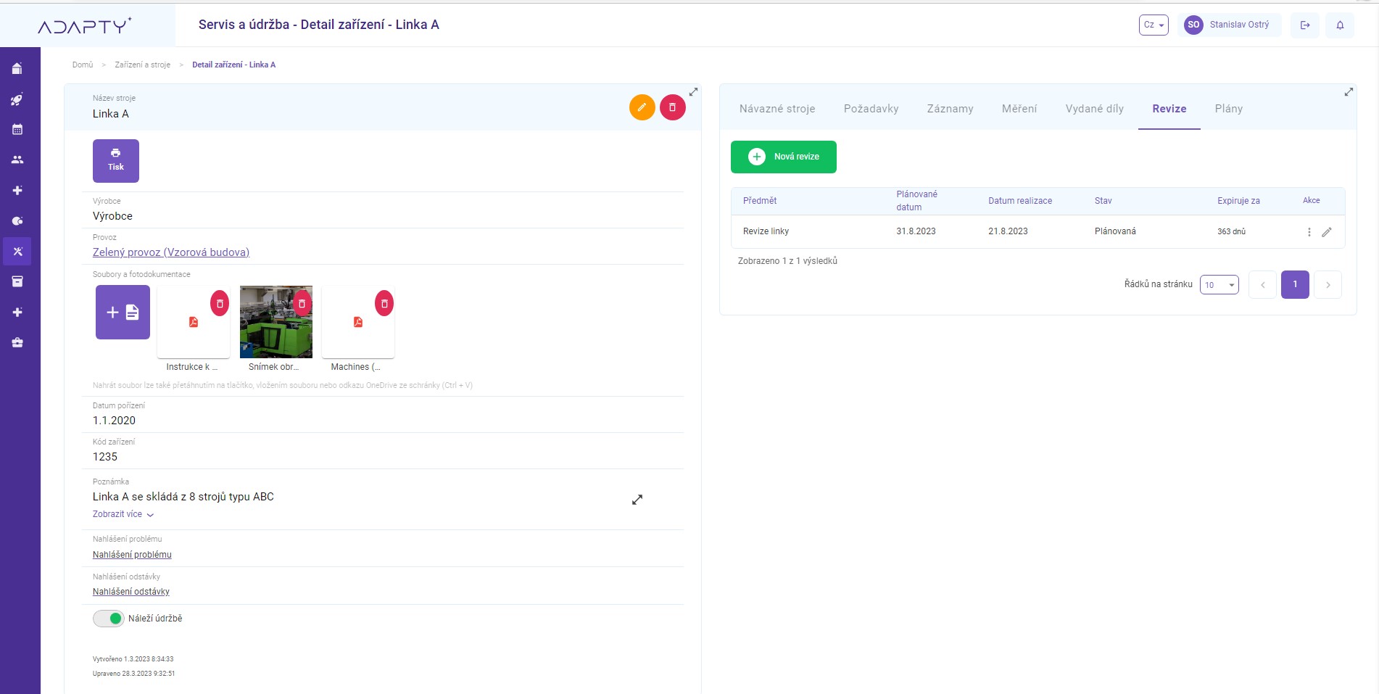
Task: Open Zelený provoz (Vzorová budova) link
Action: [171, 252]
